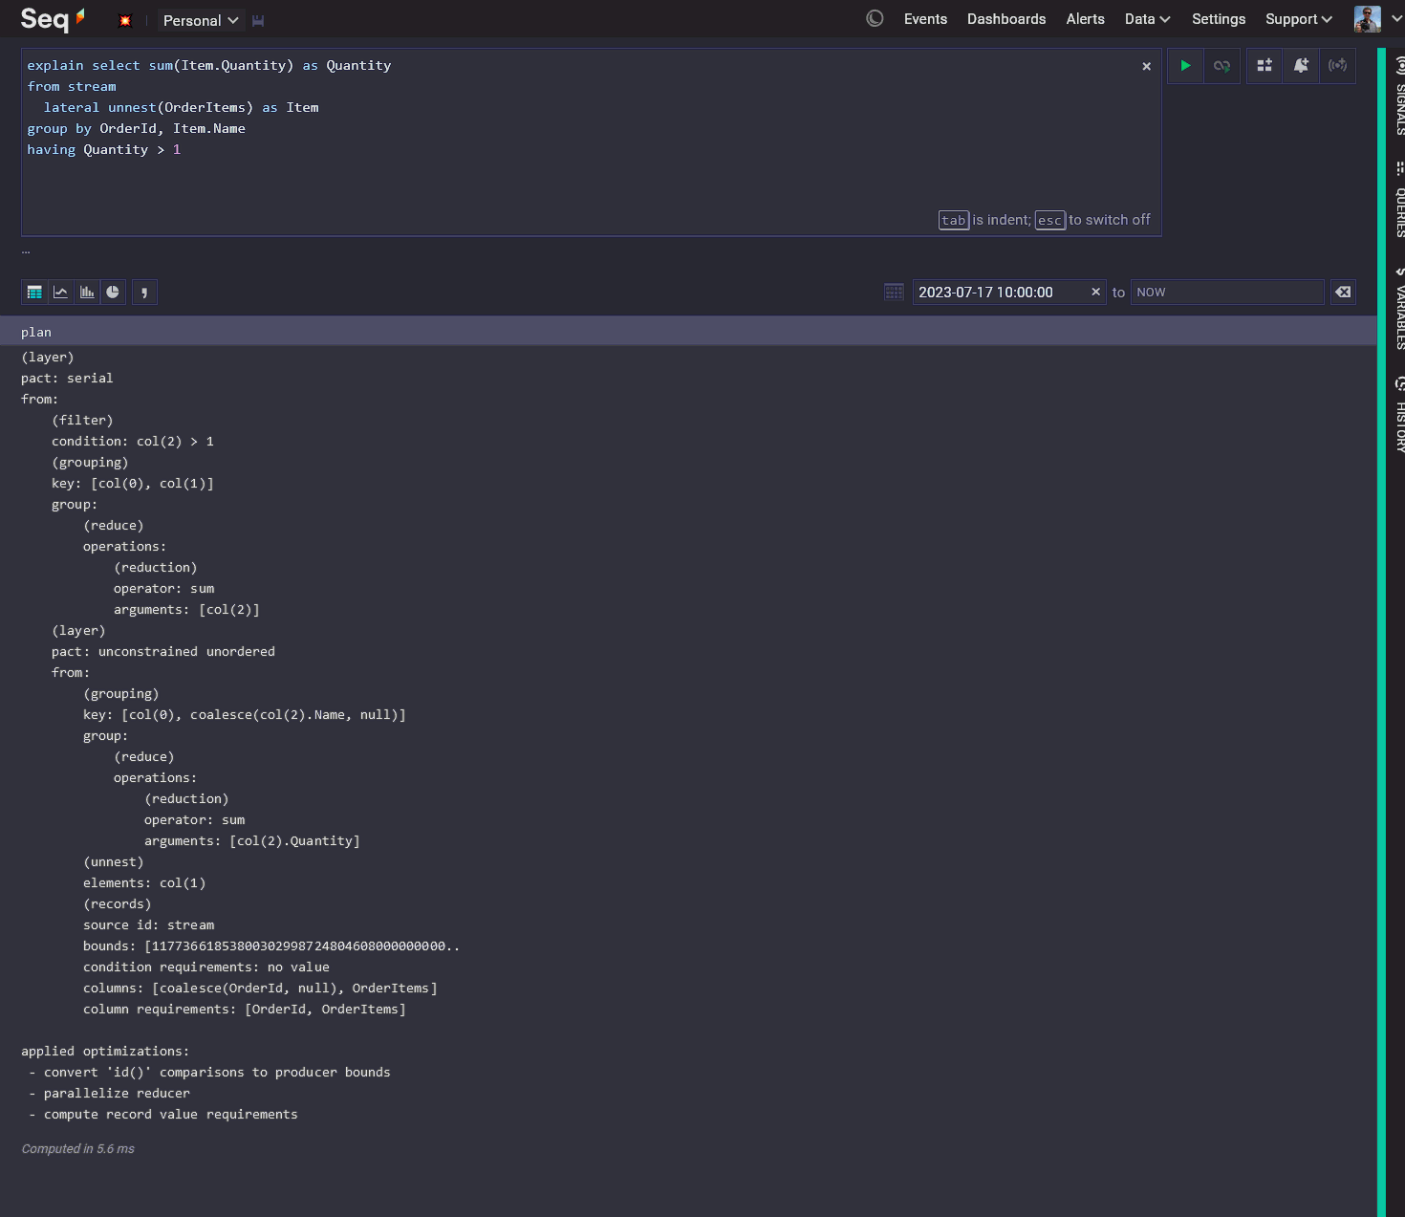Open Settings from the top navigation
The height and width of the screenshot is (1217, 1405).
[1219, 19]
